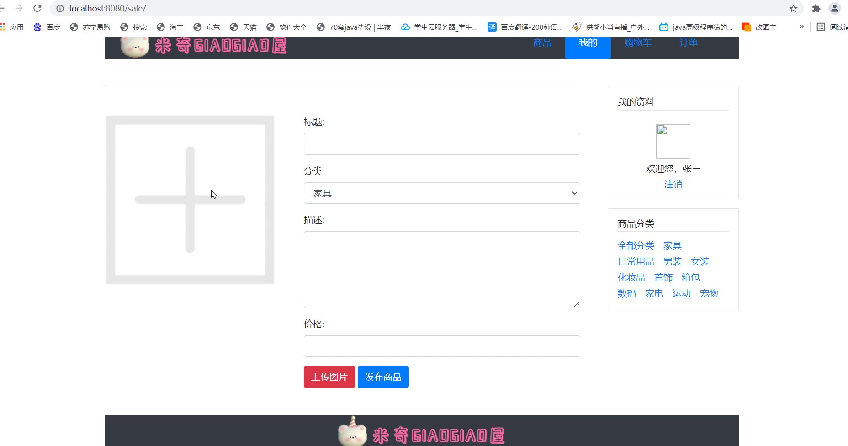Open the 软件大全 bookmark
Image resolution: width=848 pixels, height=446 pixels.
tap(286, 27)
